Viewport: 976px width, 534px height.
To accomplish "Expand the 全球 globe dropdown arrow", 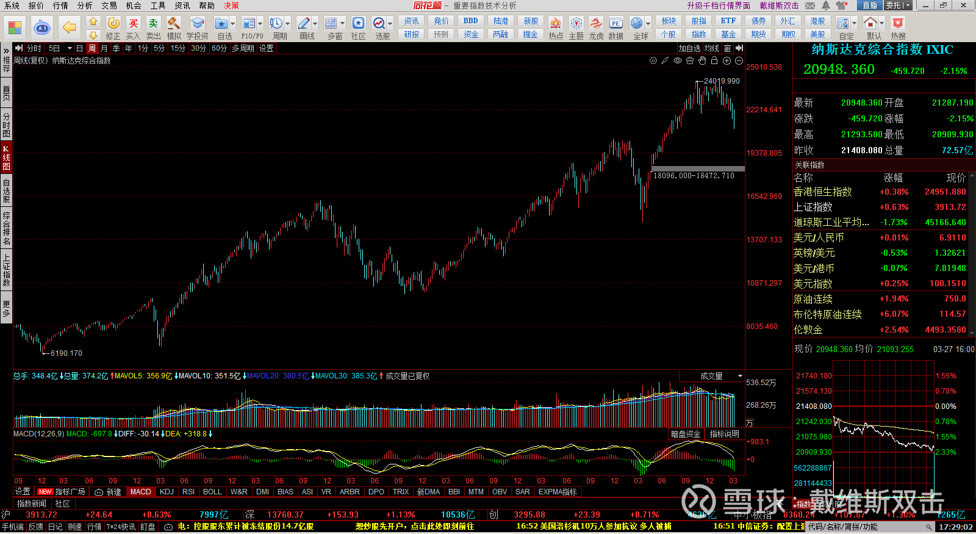I will pyautogui.click(x=648, y=24).
